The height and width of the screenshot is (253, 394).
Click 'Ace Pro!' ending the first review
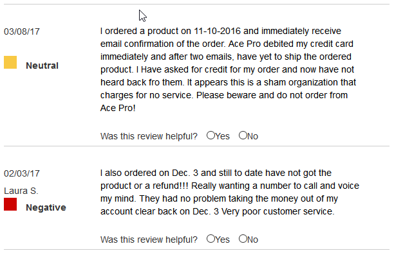pos(118,108)
